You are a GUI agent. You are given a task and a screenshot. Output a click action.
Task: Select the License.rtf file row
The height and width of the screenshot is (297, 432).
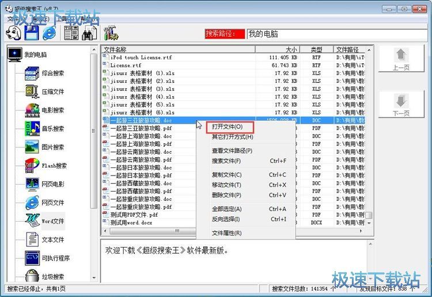tap(234, 66)
